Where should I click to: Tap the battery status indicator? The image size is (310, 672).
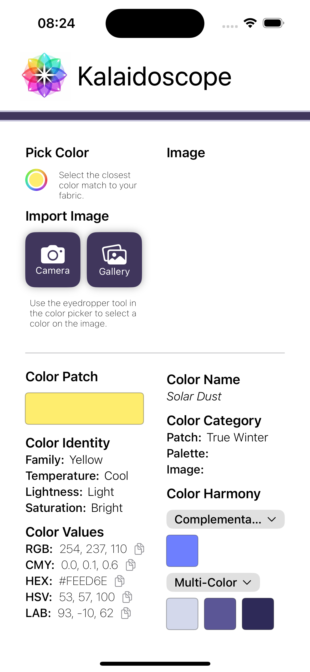pos(273,23)
